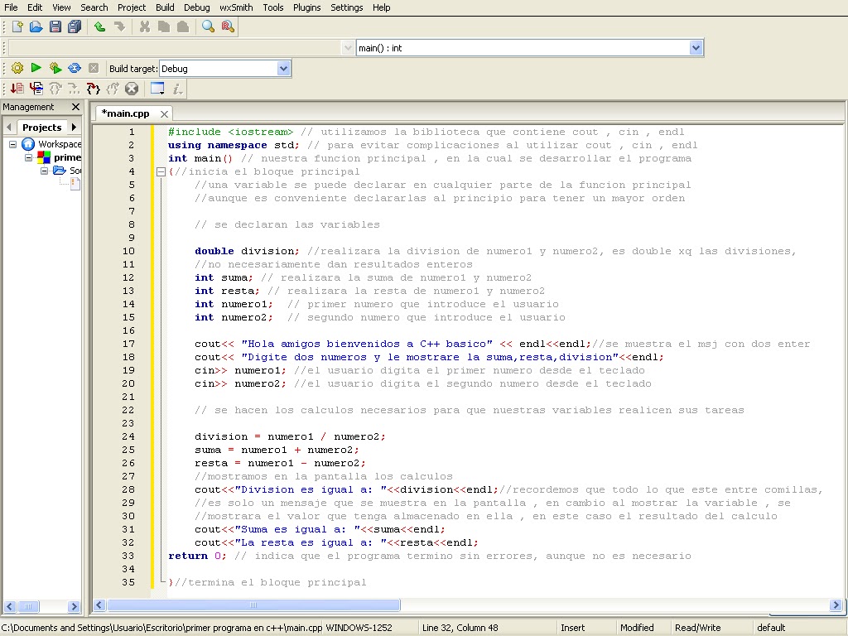Stop the debugger with the round X icon
This screenshot has width=848, height=636.
(132, 89)
